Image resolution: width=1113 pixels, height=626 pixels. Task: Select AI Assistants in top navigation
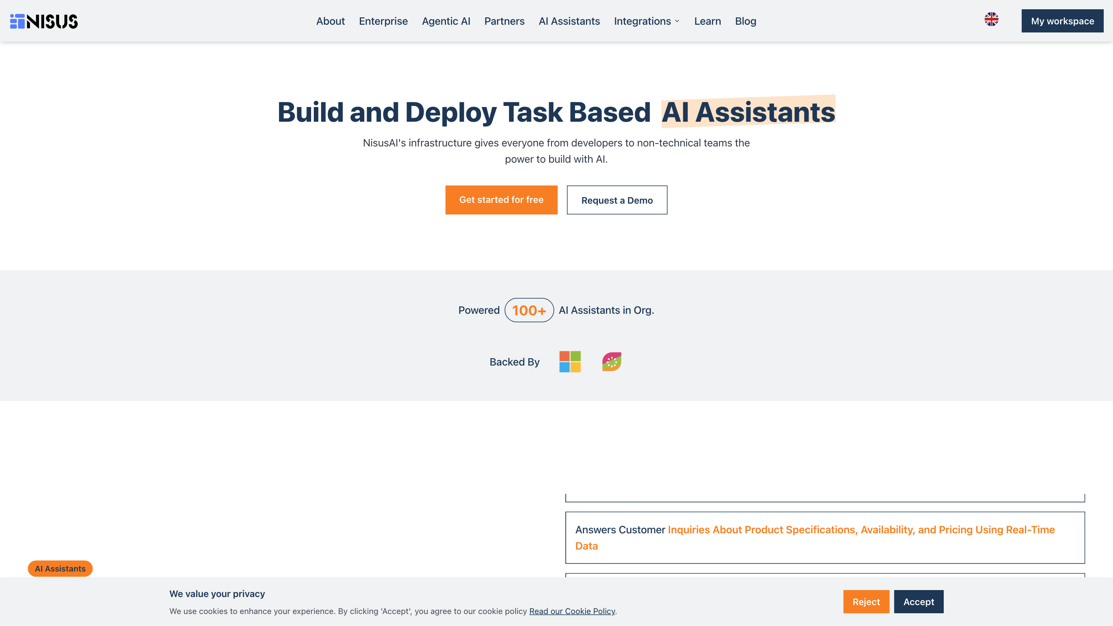click(569, 21)
